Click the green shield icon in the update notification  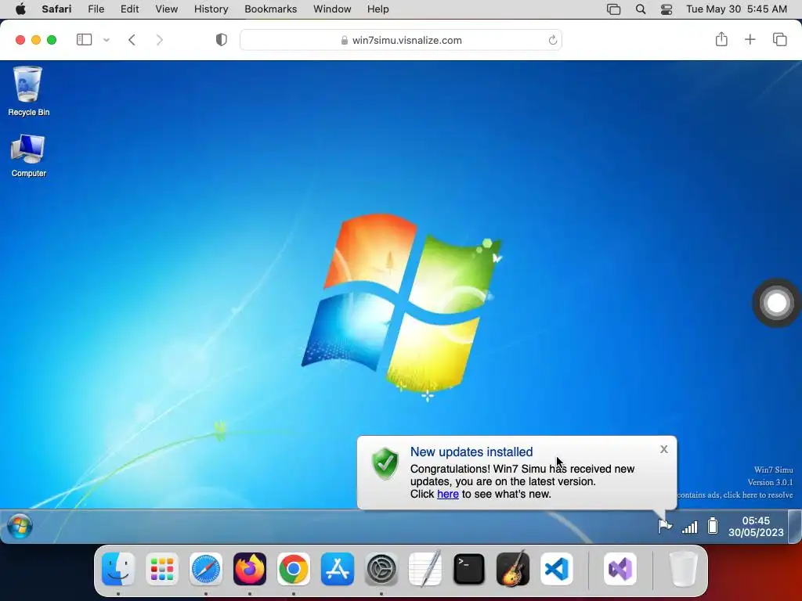[385, 463]
